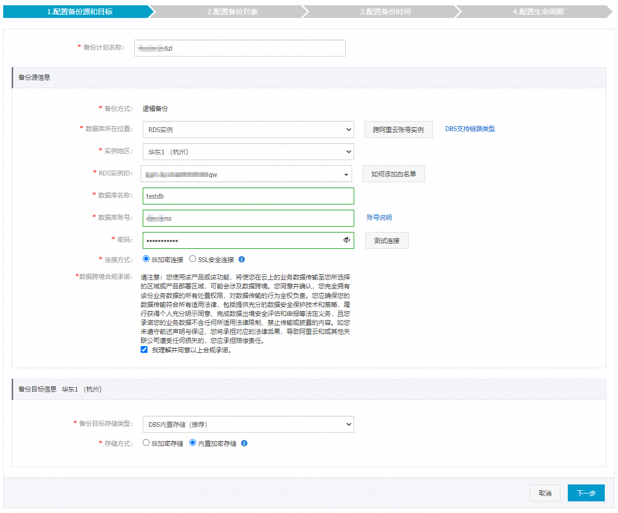The width and height of the screenshot is (618, 513).
Task: Select 内置加密存储 radio option
Action: click(x=193, y=443)
